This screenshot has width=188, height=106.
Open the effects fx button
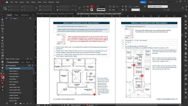pos(117,6)
